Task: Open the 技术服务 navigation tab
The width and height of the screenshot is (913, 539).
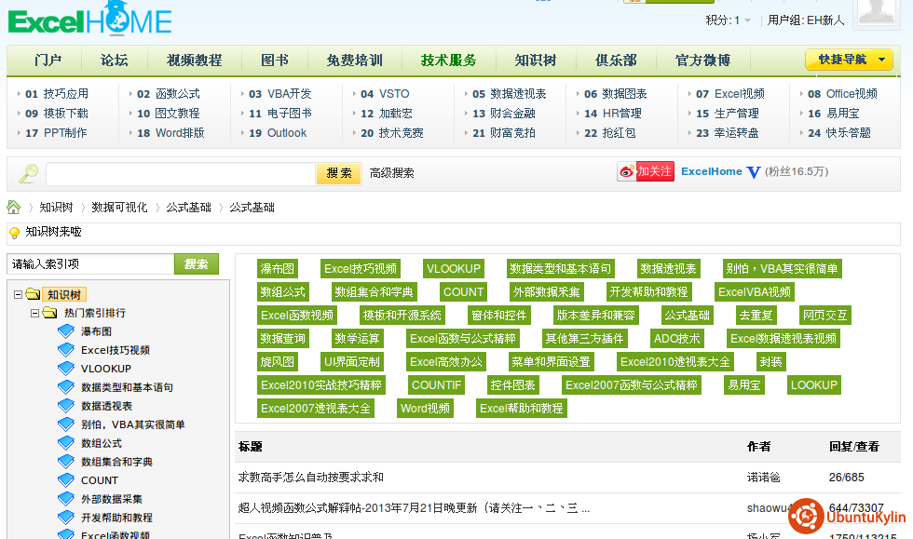Action: pyautogui.click(x=448, y=61)
